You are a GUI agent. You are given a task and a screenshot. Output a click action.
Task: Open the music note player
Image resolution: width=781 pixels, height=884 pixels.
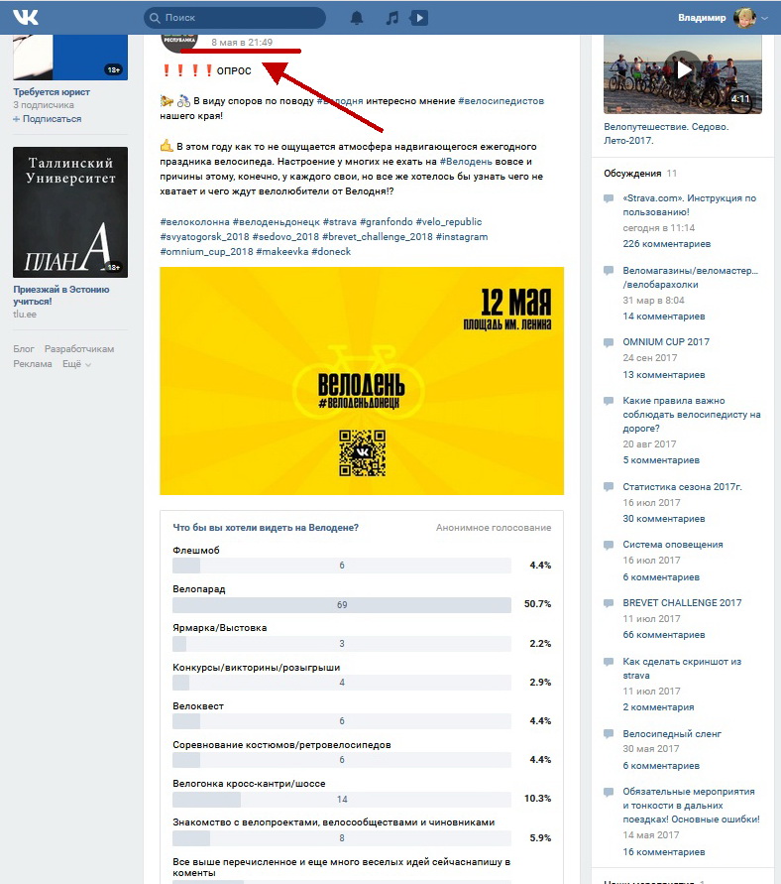[392, 18]
